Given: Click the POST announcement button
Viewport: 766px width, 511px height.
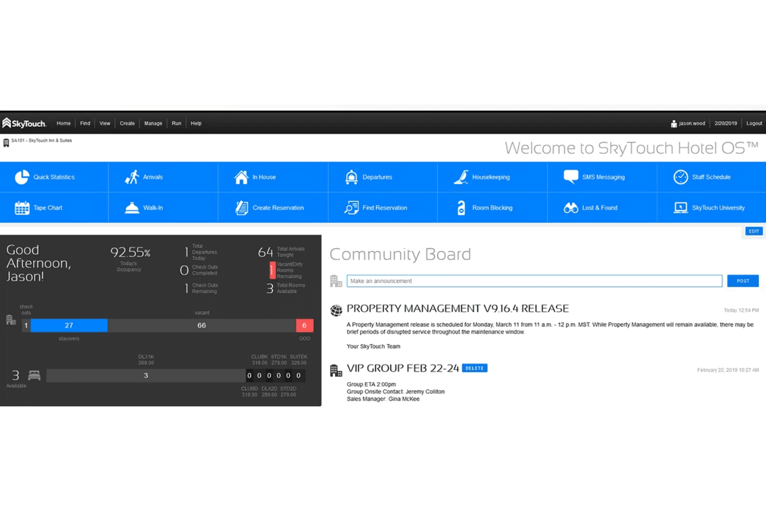Looking at the screenshot, I should (743, 281).
